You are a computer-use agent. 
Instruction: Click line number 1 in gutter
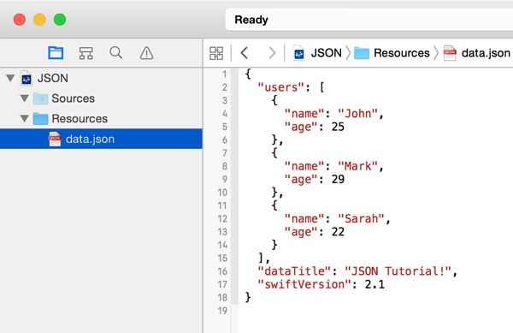(x=224, y=74)
